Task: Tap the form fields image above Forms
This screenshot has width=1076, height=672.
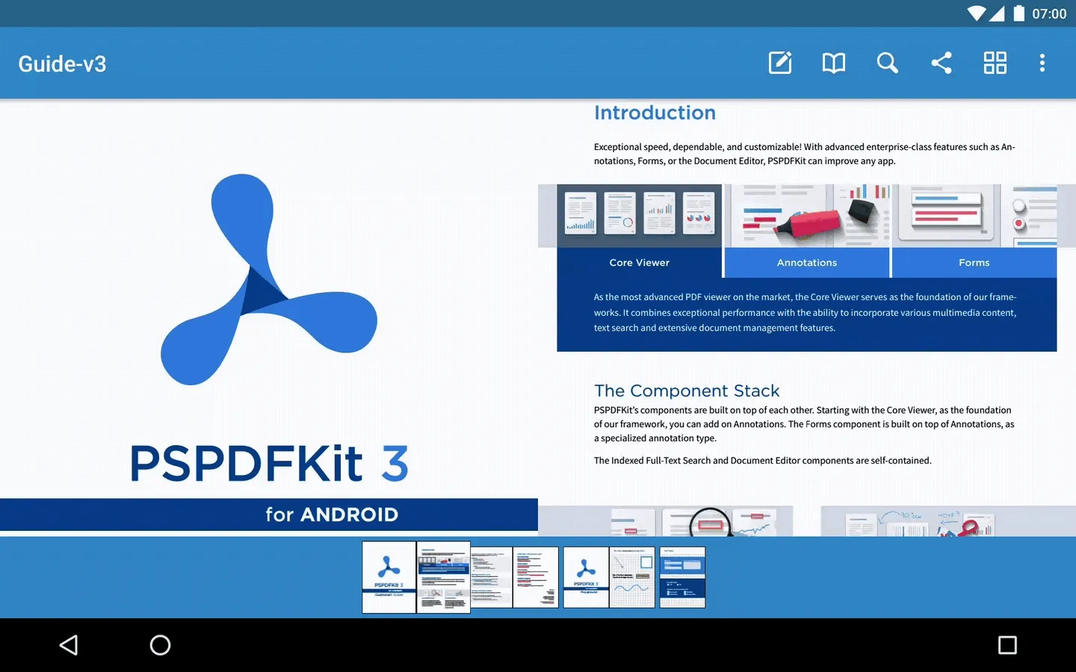Action: coord(974,216)
